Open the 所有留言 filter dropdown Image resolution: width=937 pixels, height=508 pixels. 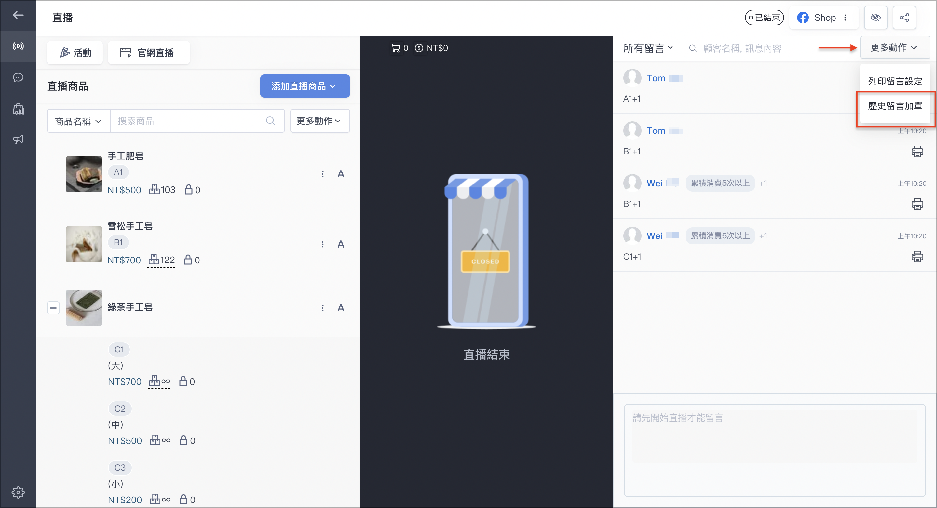(648, 48)
